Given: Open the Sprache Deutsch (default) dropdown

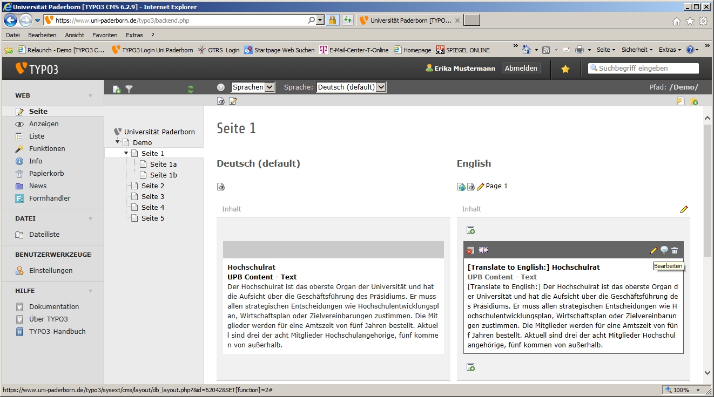Looking at the screenshot, I should pos(352,87).
